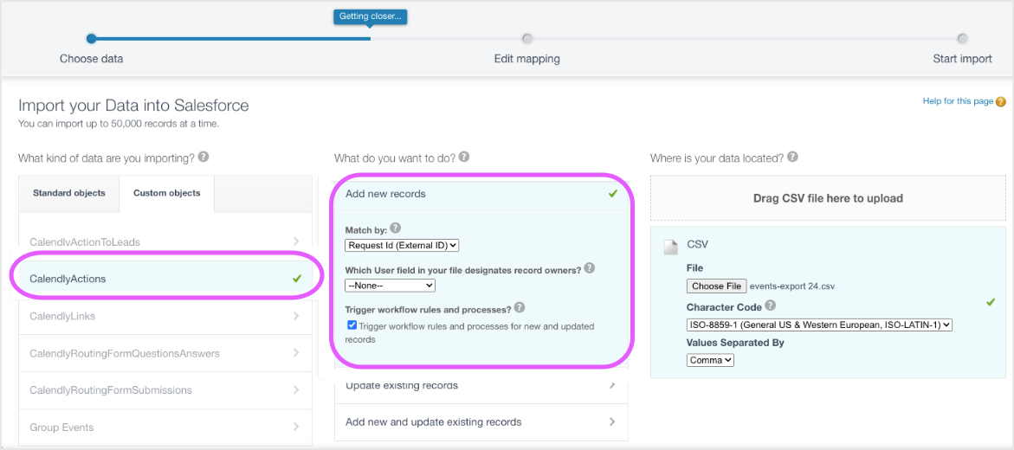The height and width of the screenshot is (450, 1014).
Task: Click help icon beside "What kind of data"
Action: click(203, 157)
